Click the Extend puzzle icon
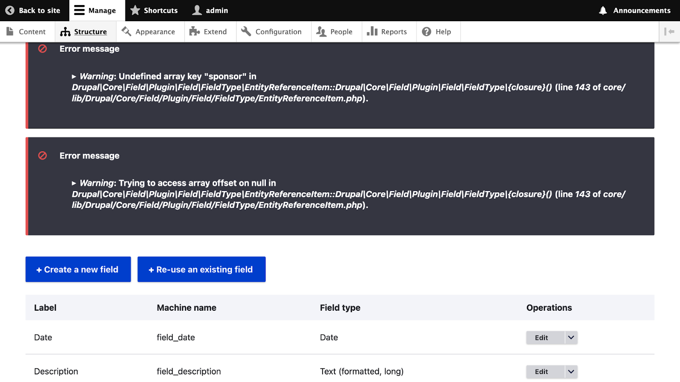 pyautogui.click(x=195, y=32)
